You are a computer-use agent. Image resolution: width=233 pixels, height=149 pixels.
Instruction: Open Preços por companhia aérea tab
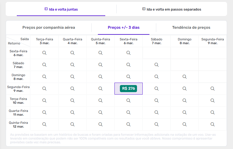(49, 28)
